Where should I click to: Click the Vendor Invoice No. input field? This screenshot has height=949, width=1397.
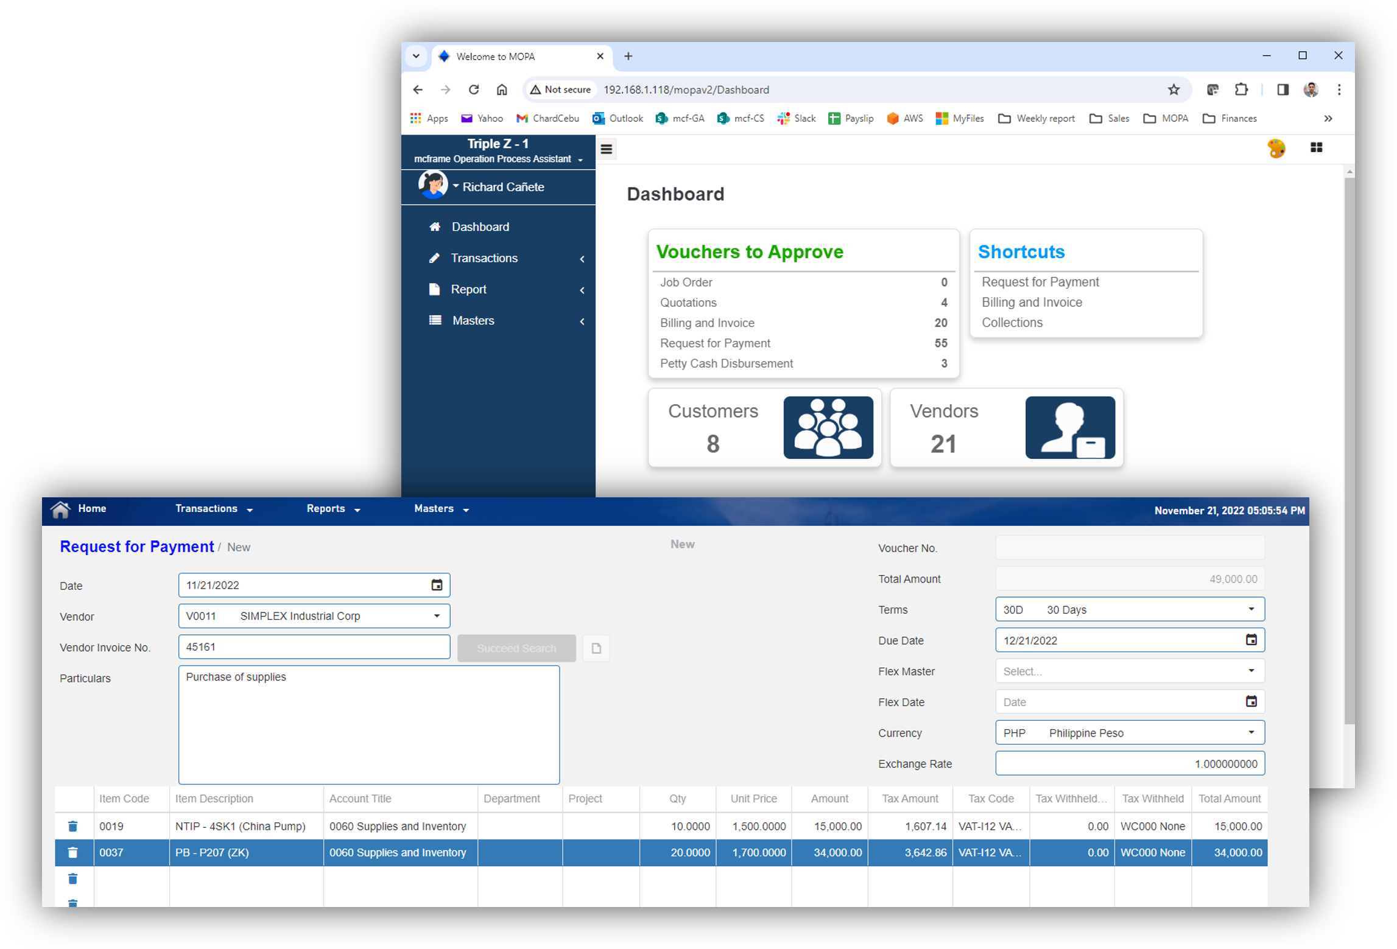(314, 646)
